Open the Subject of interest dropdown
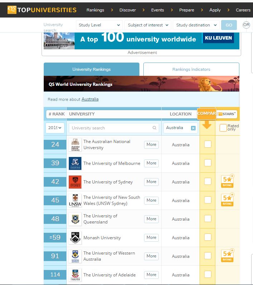Image resolution: width=253 pixels, height=285 pixels. click(148, 25)
